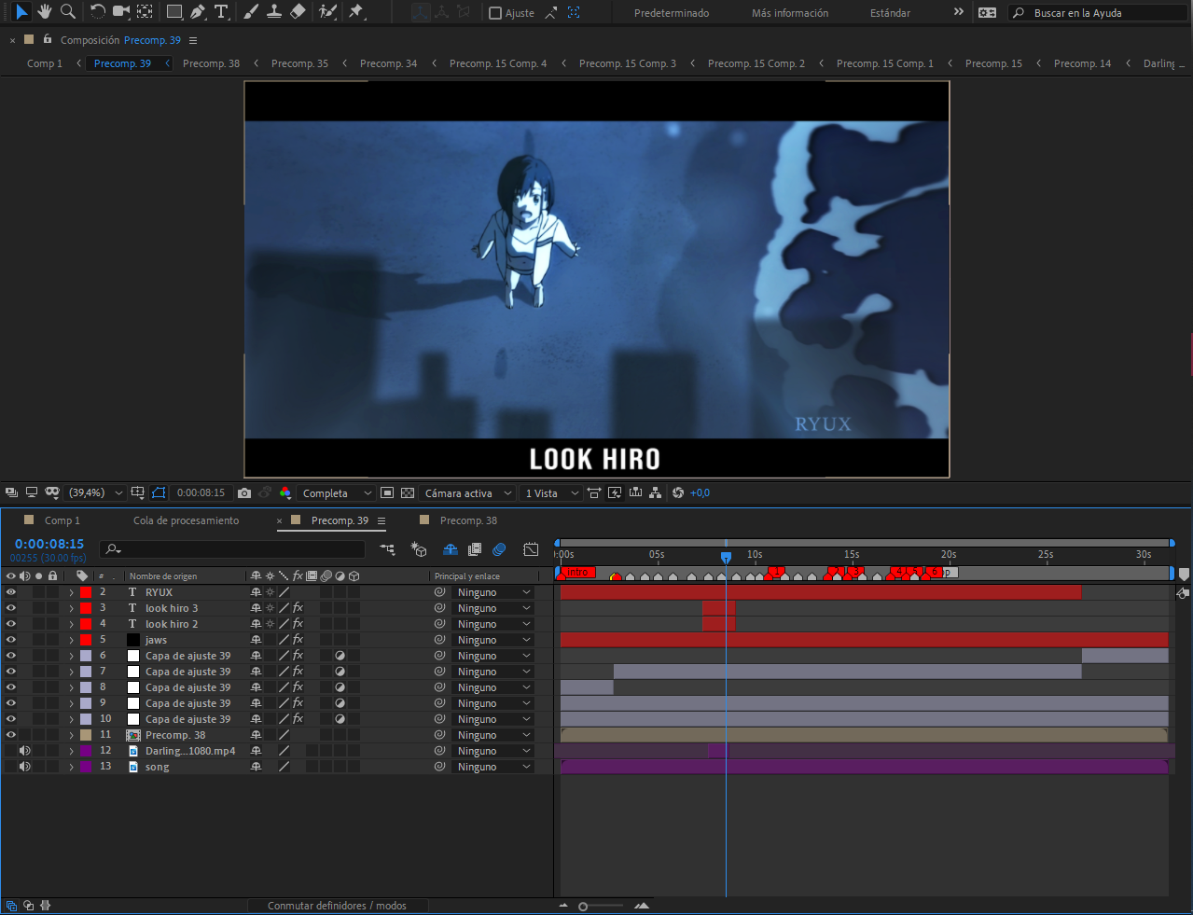The height and width of the screenshot is (915, 1193).
Task: Click Conmutar definidores / modos button
Action: pos(337,906)
